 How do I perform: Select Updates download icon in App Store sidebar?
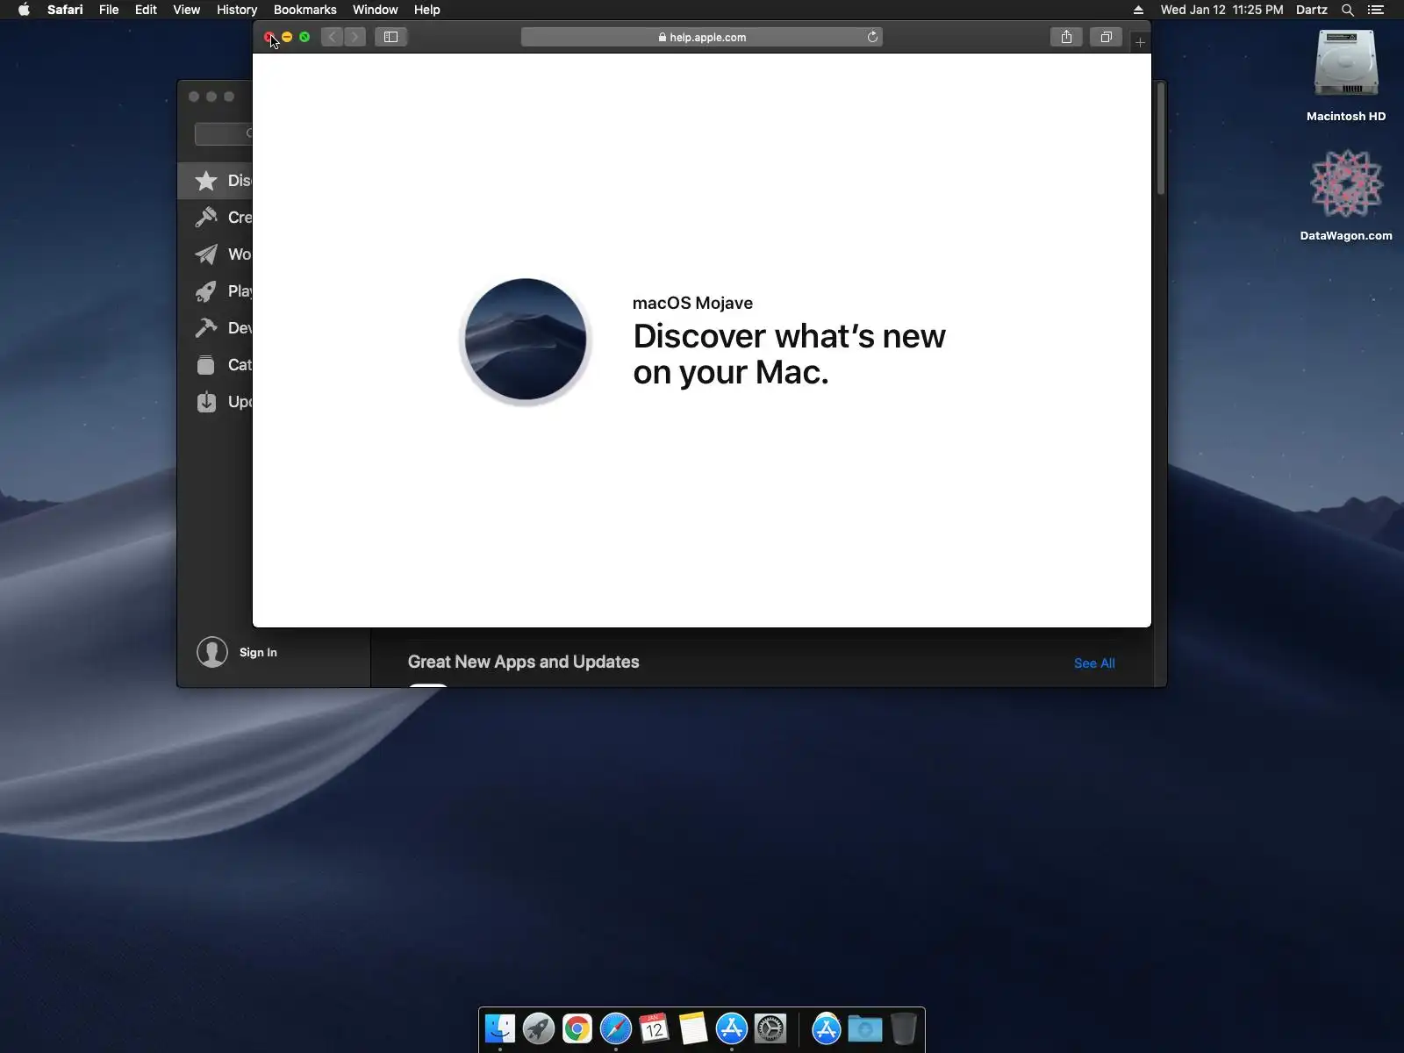coord(206,402)
